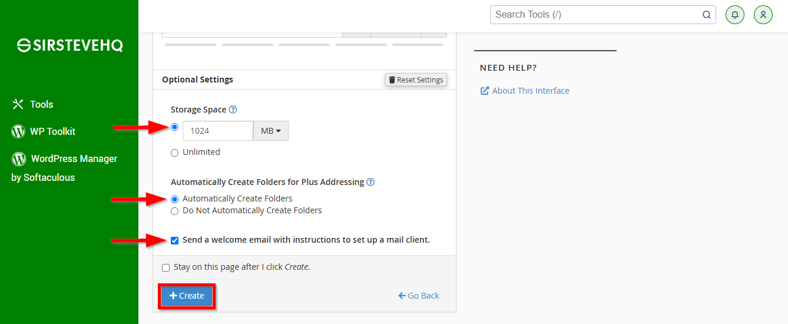Select Do Not Automatically Create Folders
Viewport: 788px width, 324px height.
point(174,211)
